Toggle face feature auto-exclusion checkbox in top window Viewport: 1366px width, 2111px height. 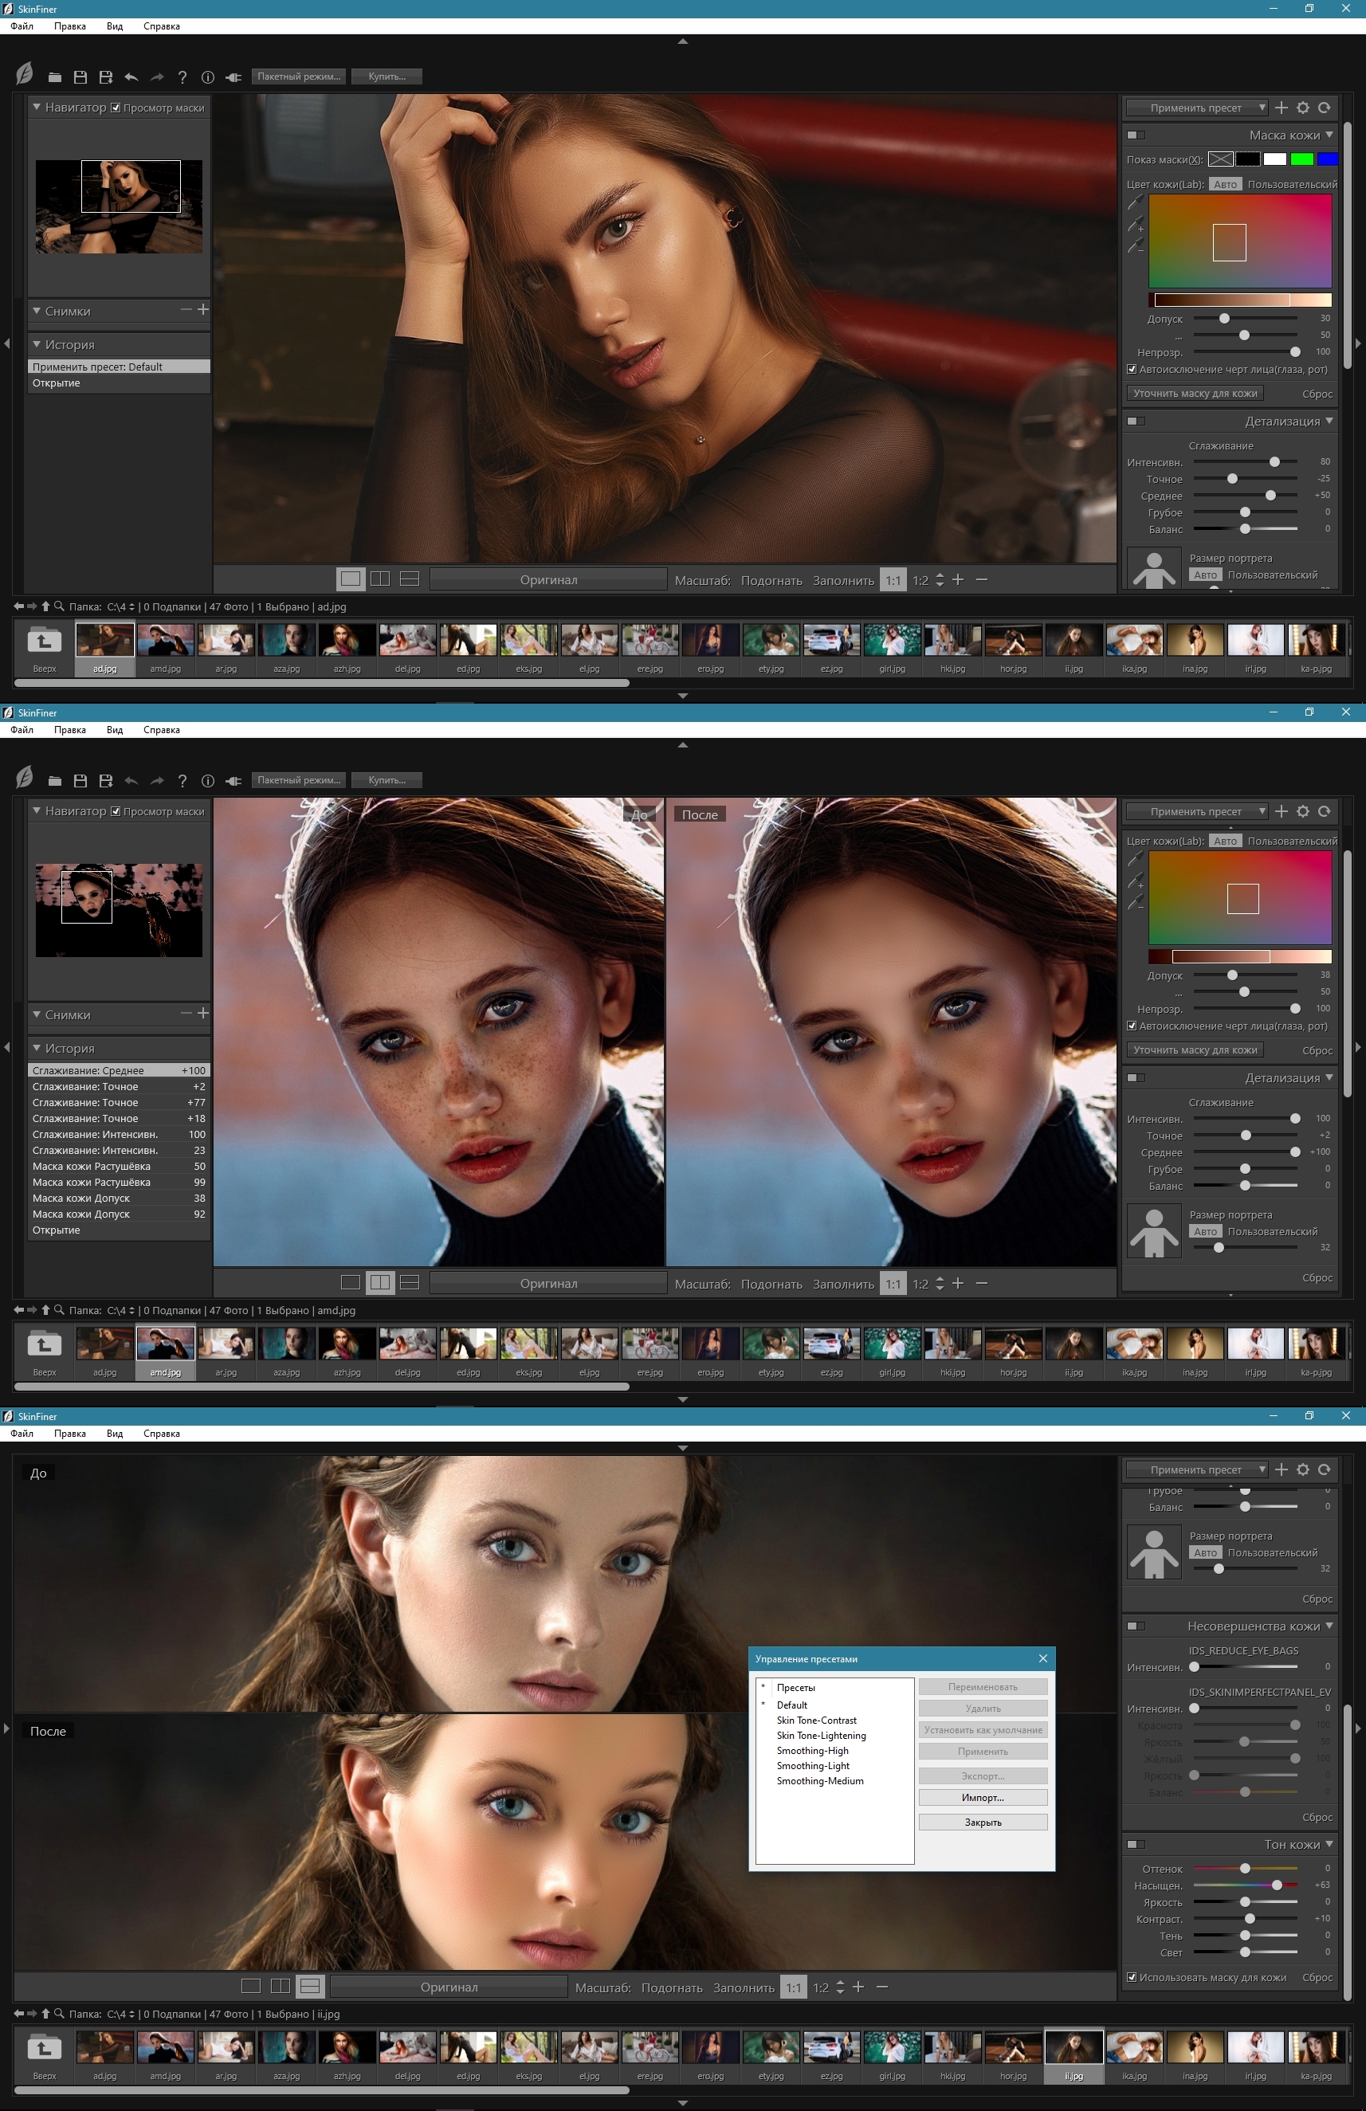click(1131, 369)
